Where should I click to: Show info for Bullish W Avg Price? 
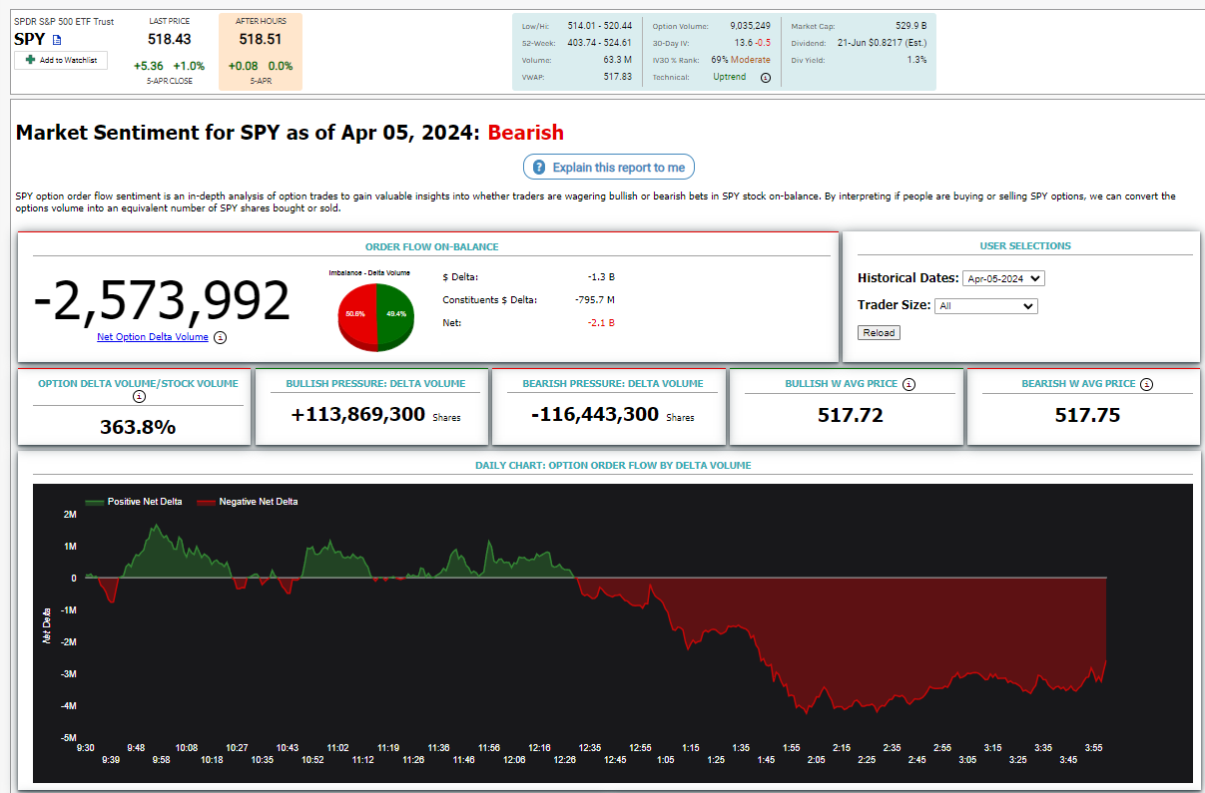(909, 384)
